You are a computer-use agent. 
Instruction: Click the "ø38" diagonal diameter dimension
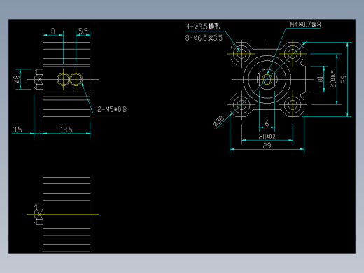[218, 121]
